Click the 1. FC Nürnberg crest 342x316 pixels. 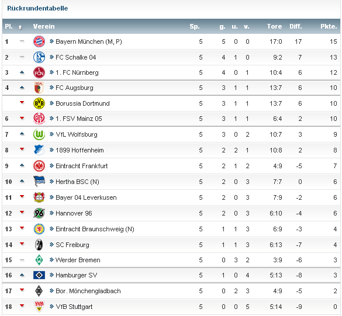pyautogui.click(x=39, y=72)
